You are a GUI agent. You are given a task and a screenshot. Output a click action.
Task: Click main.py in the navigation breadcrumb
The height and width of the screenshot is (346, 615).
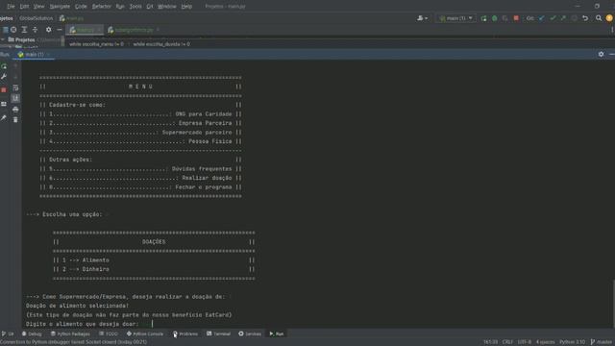(x=71, y=18)
